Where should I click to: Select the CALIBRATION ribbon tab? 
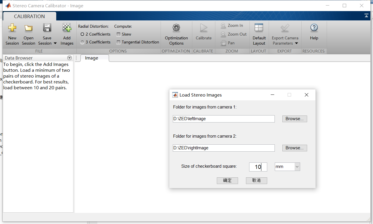[29, 16]
